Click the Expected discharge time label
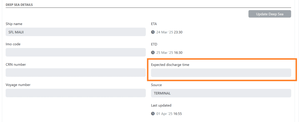The image size is (300, 122). (170, 65)
